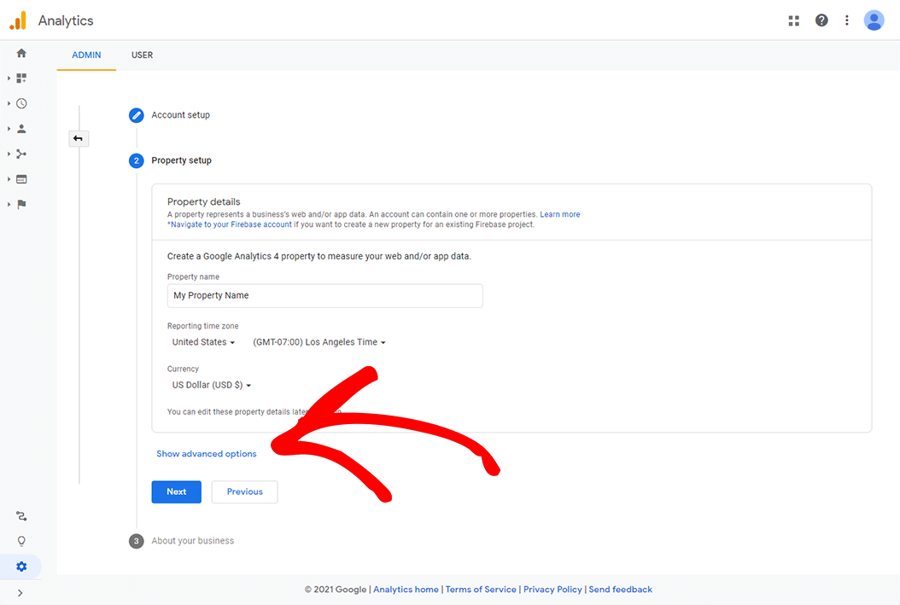Click the back arrow icon near Account setup
900x605 pixels.
pos(79,138)
